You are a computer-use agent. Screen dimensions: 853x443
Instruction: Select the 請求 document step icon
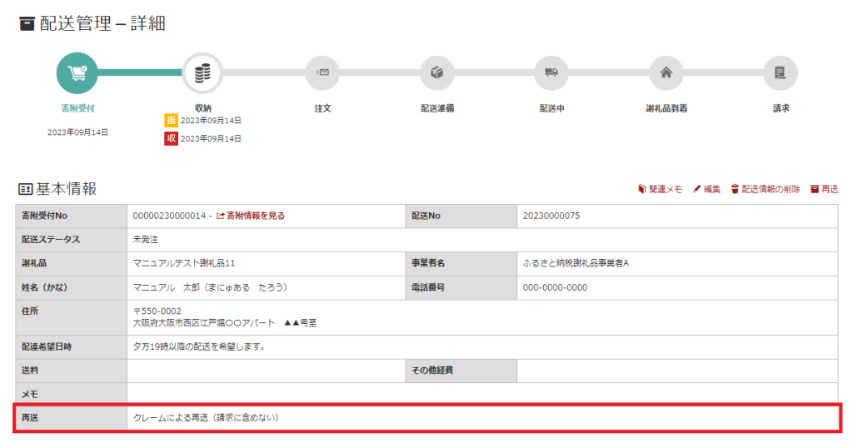(x=781, y=73)
